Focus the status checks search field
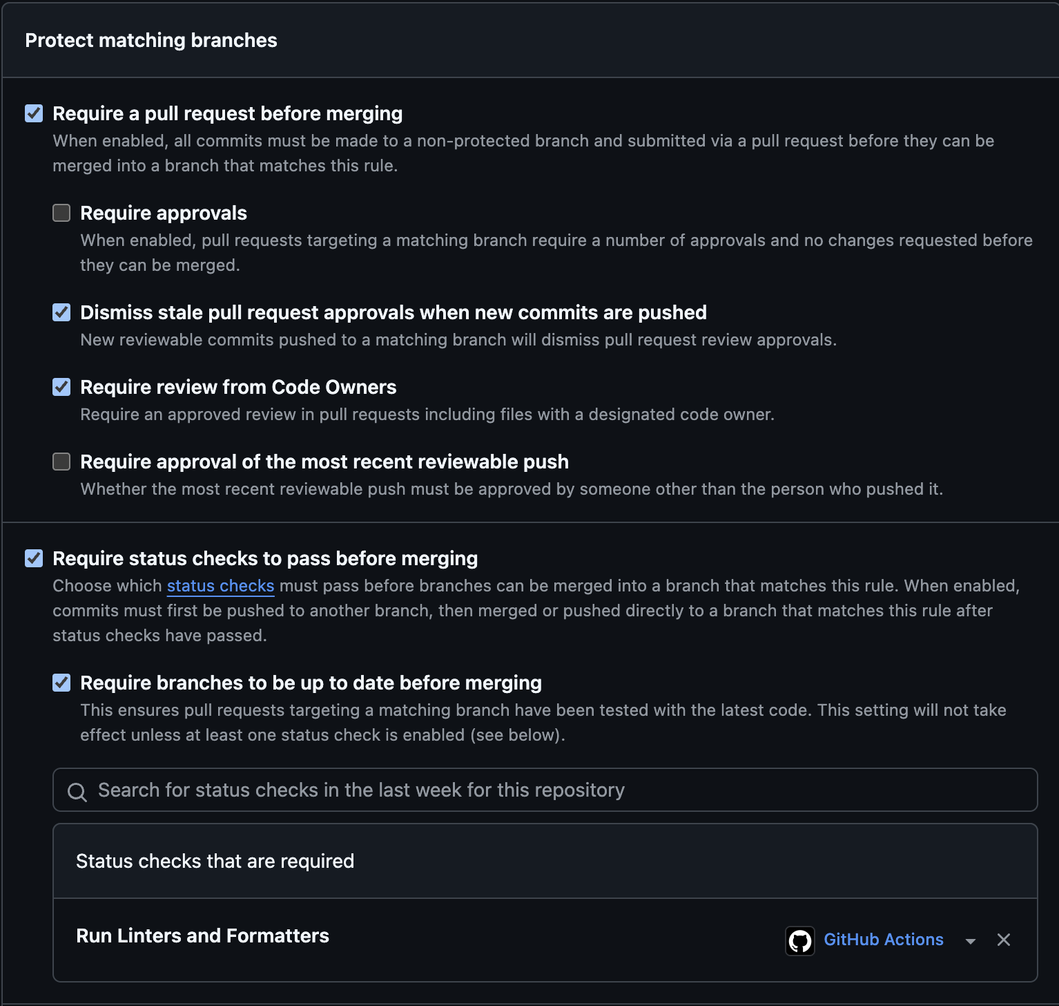This screenshot has height=1006, width=1059. [x=545, y=790]
